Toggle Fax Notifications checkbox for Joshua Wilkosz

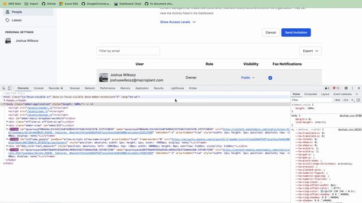270,78
